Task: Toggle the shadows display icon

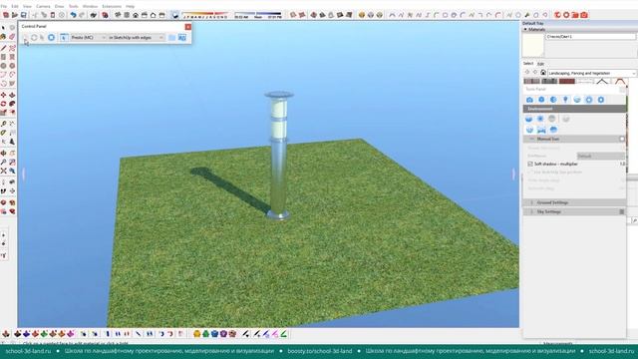Action: pyautogui.click(x=175, y=15)
